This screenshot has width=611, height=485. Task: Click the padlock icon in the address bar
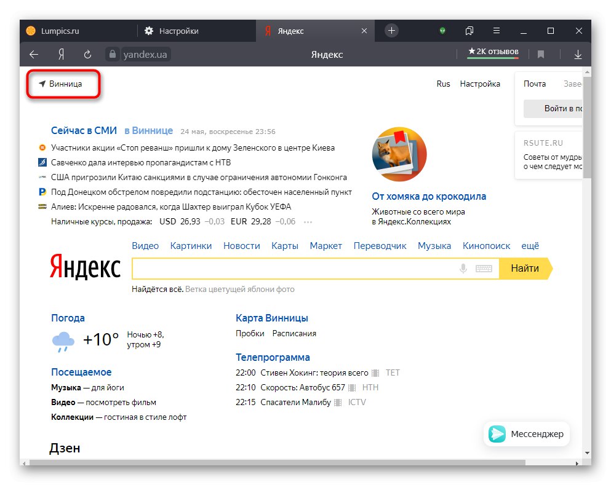(x=112, y=54)
